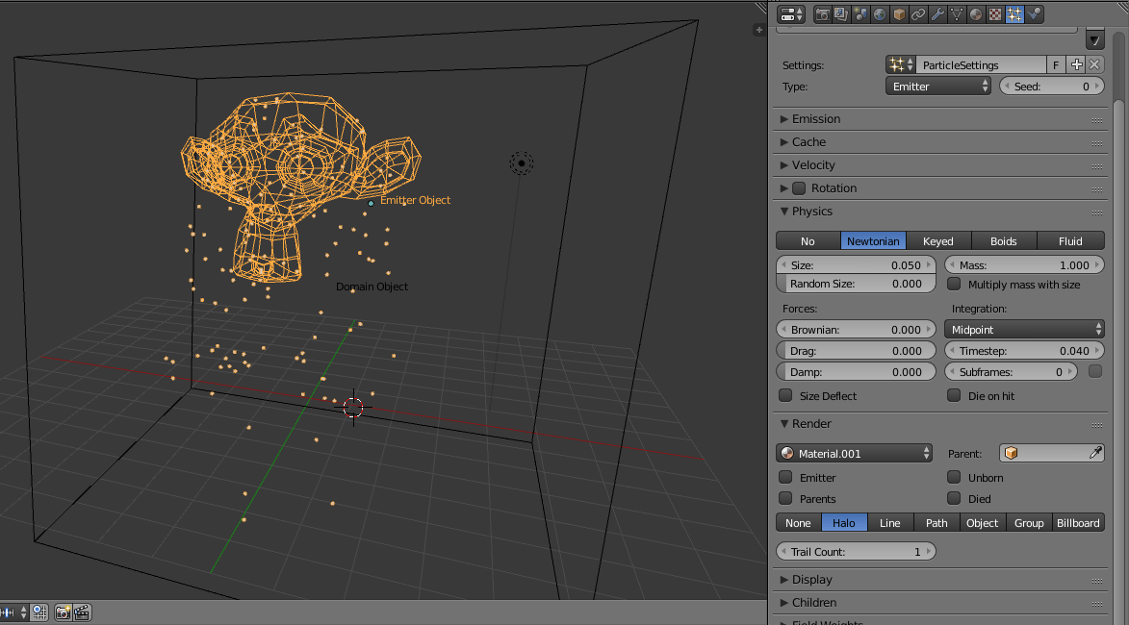Screen dimensions: 1129x625
Task: Switch particle physics to Boids
Action: click(1004, 240)
